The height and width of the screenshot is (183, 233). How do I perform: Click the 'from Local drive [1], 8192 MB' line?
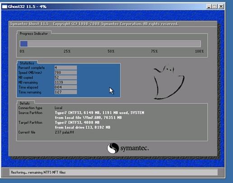[x=83, y=127]
